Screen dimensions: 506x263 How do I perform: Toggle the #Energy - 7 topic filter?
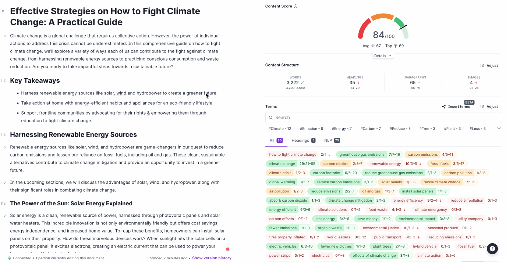click(342, 129)
